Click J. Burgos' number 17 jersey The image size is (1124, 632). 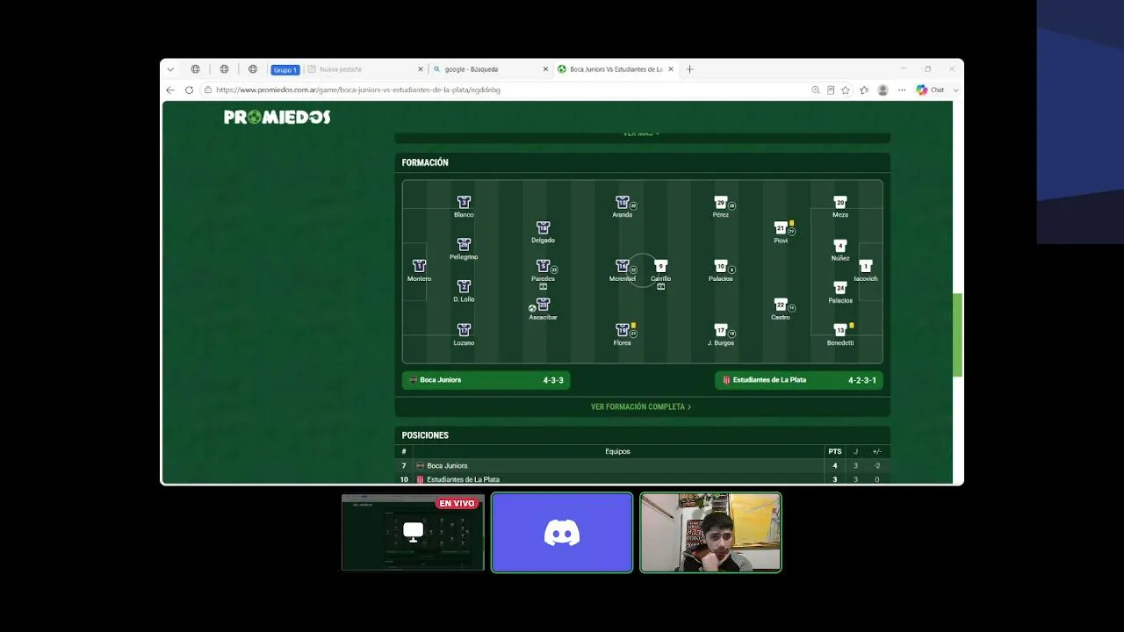(721, 330)
